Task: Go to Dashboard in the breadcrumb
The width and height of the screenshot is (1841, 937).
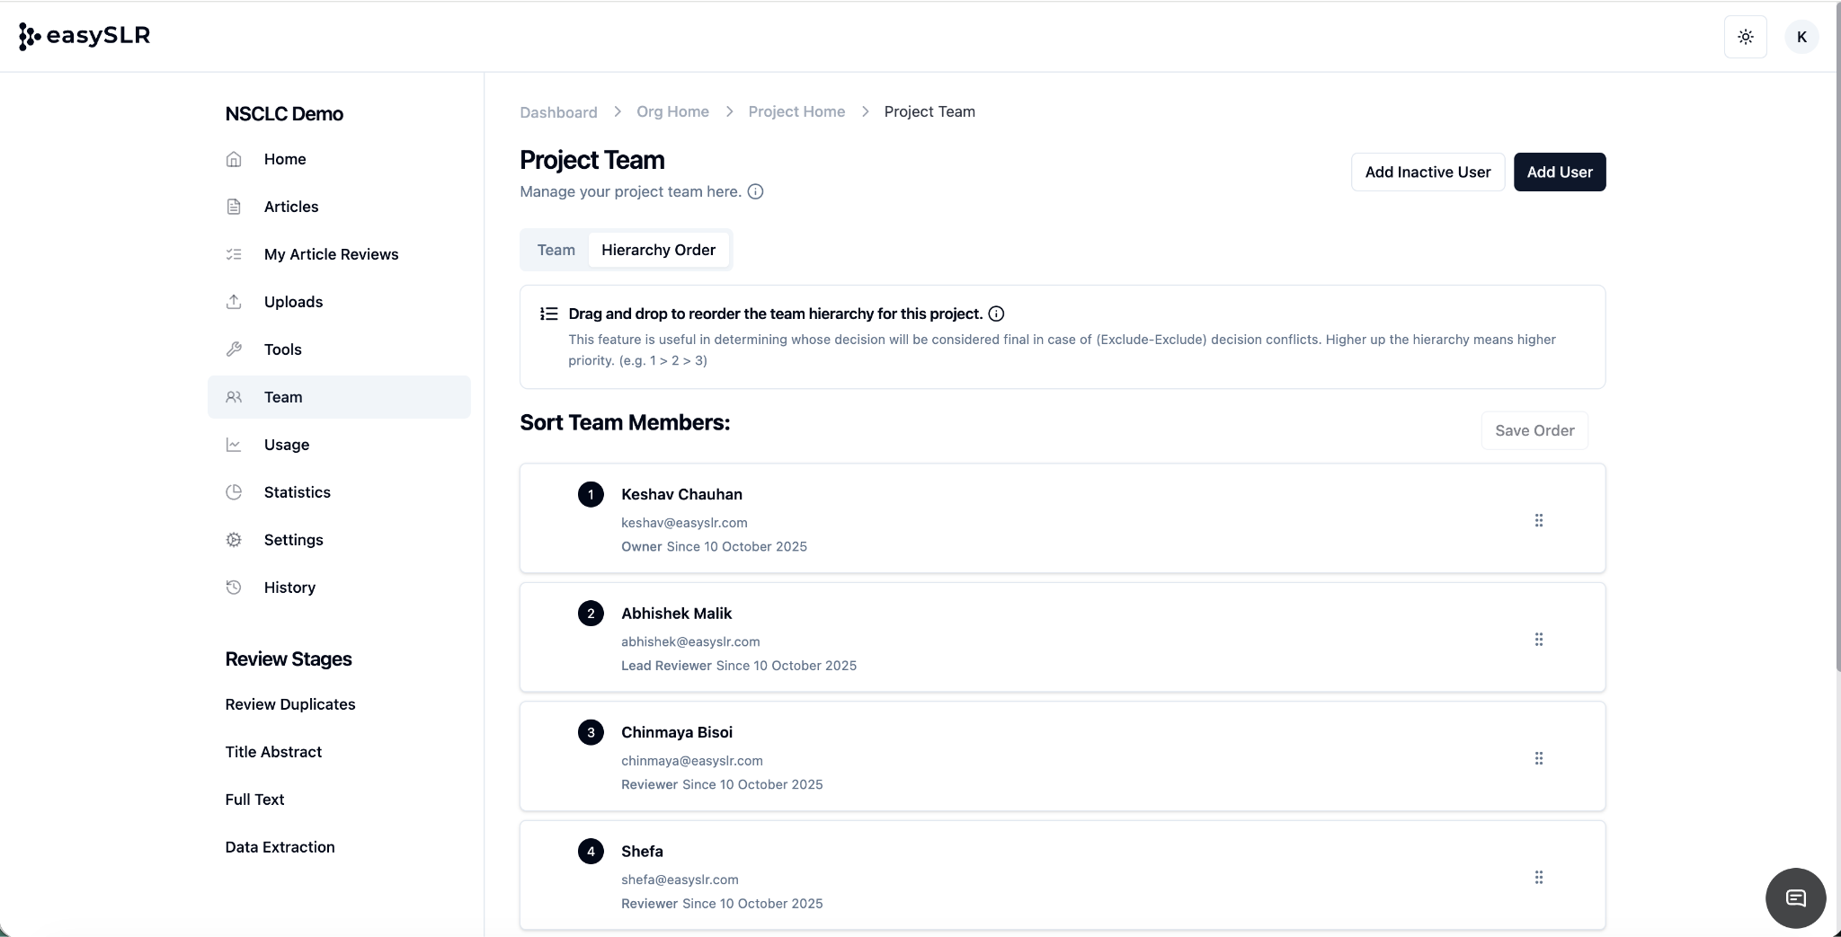Action: coord(558,112)
